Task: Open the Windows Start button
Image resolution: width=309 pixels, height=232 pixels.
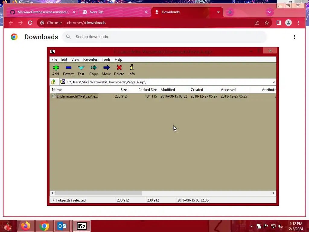Action: (8, 226)
